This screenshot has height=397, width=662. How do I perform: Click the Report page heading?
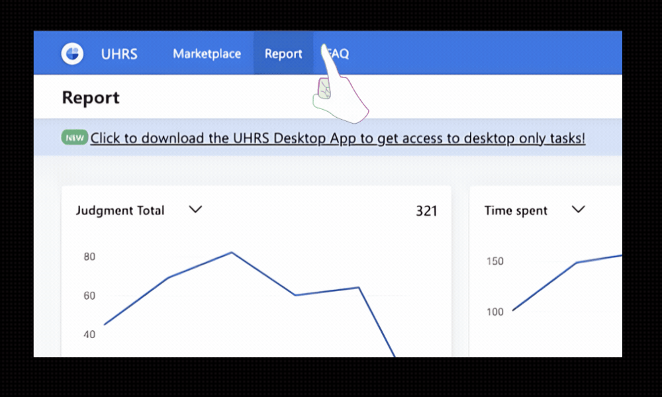(x=91, y=98)
